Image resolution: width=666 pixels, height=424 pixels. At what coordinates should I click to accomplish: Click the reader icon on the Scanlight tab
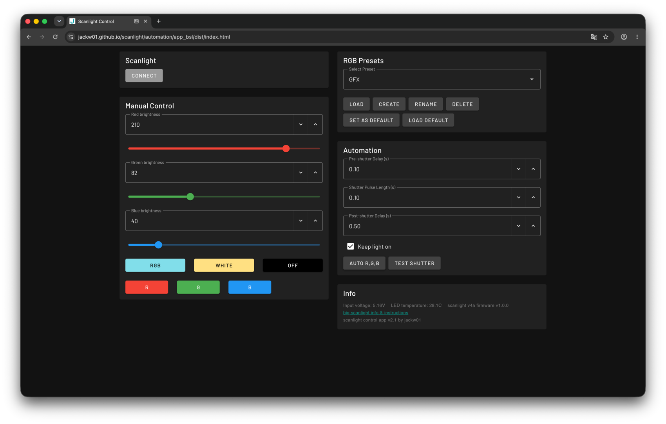click(137, 21)
